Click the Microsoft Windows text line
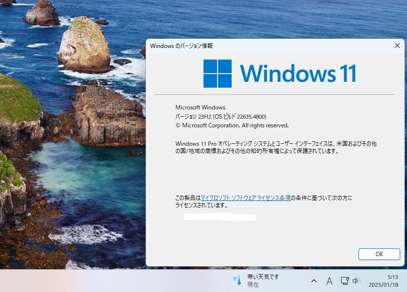 click(201, 108)
